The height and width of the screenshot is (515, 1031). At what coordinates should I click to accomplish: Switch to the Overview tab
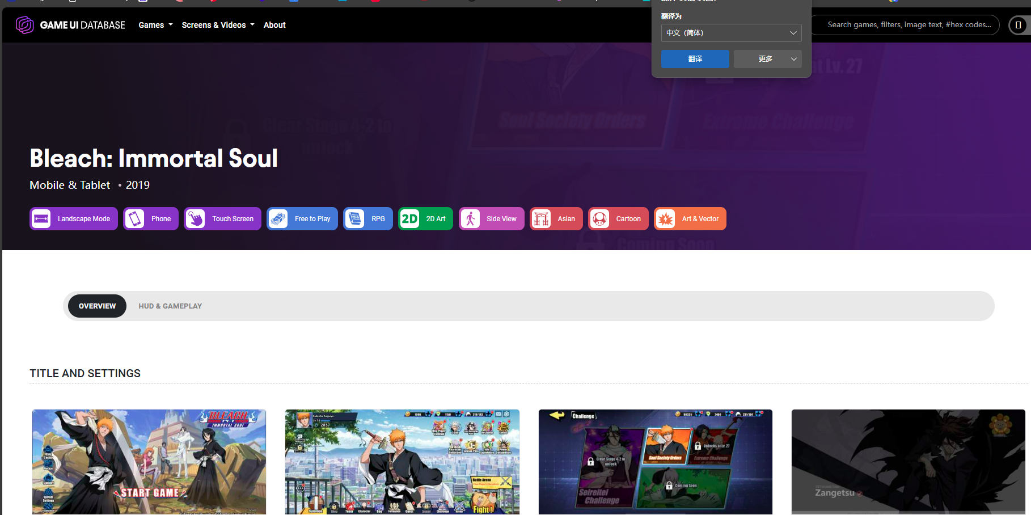(x=97, y=306)
